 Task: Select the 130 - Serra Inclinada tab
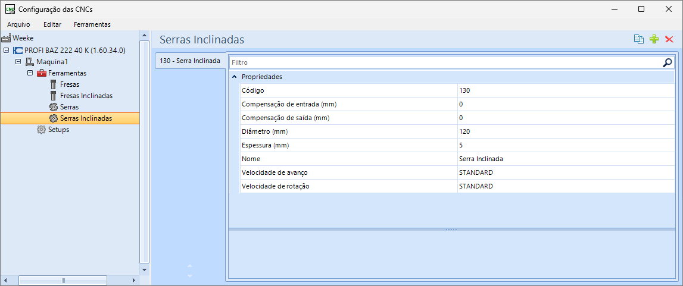coord(190,61)
